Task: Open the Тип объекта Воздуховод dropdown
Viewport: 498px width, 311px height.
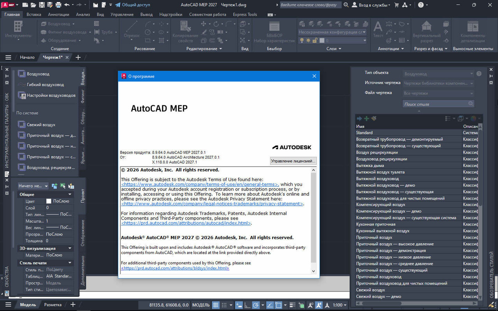Action: (x=438, y=73)
